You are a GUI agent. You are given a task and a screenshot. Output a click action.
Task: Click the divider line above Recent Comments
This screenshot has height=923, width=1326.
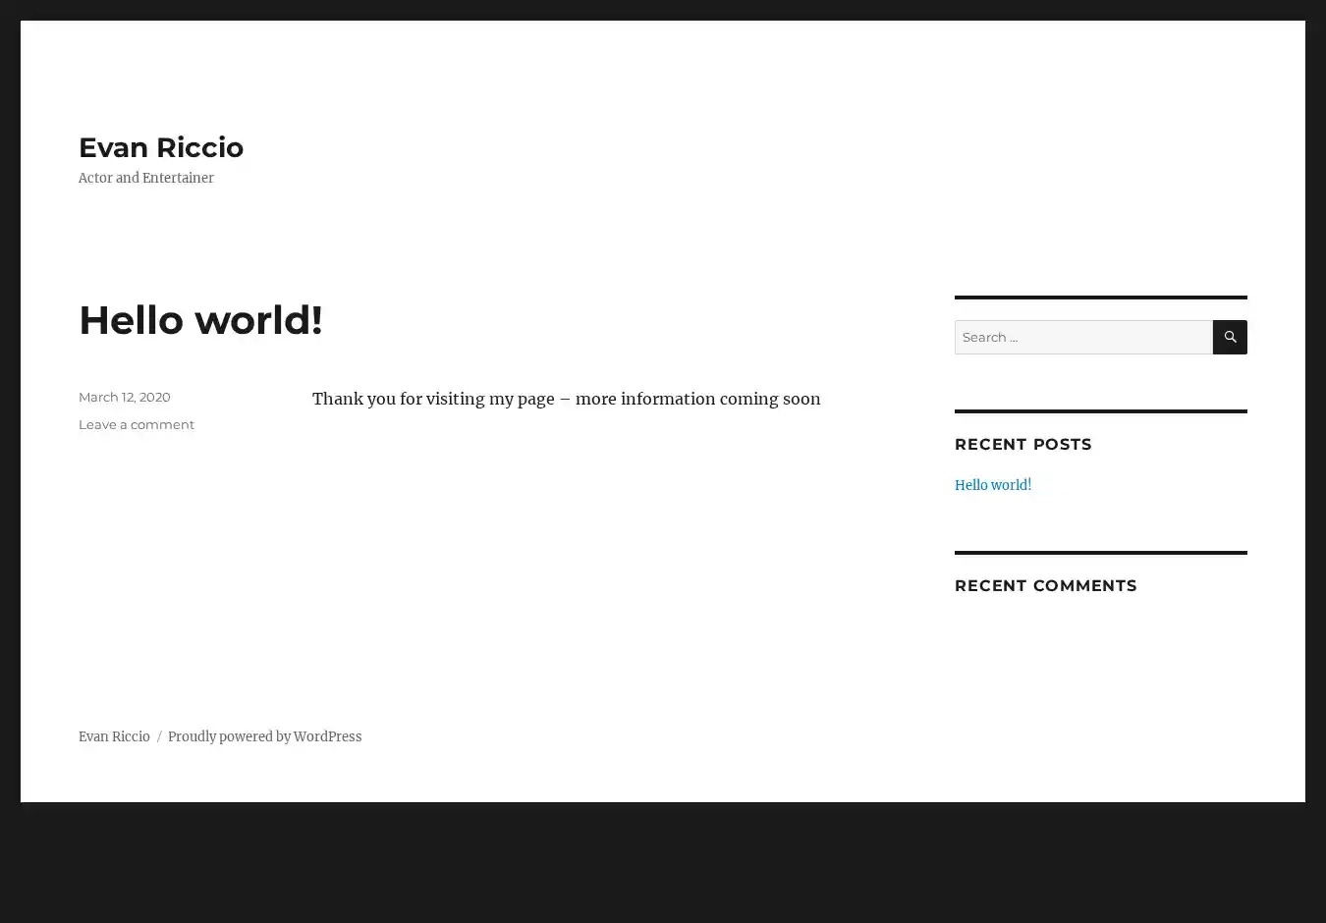(x=1100, y=552)
